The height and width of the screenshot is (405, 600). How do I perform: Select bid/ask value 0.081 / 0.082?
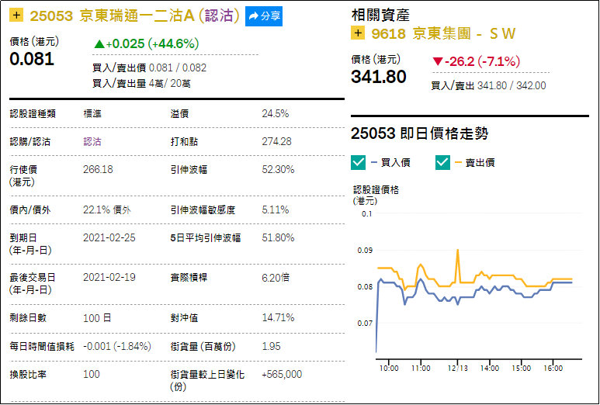(178, 67)
